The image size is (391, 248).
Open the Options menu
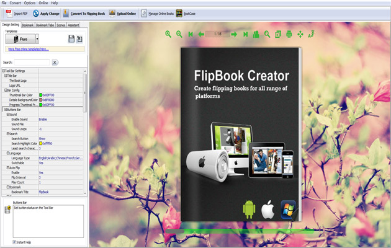[x=30, y=3]
